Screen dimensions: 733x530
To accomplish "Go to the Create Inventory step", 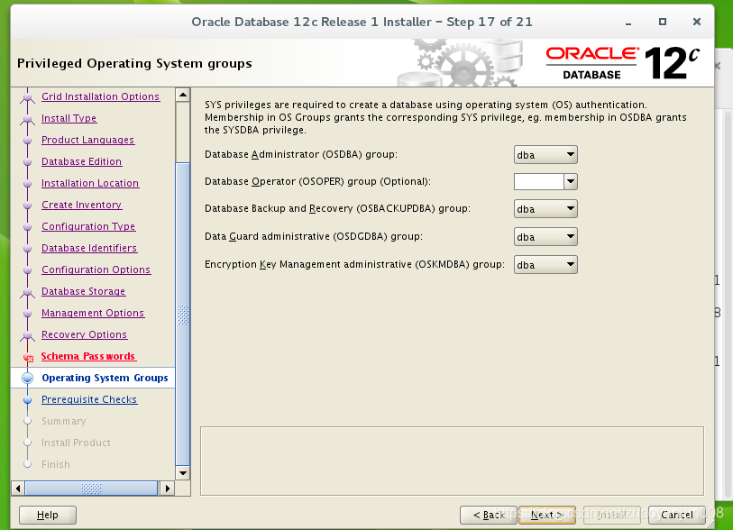I will point(82,205).
